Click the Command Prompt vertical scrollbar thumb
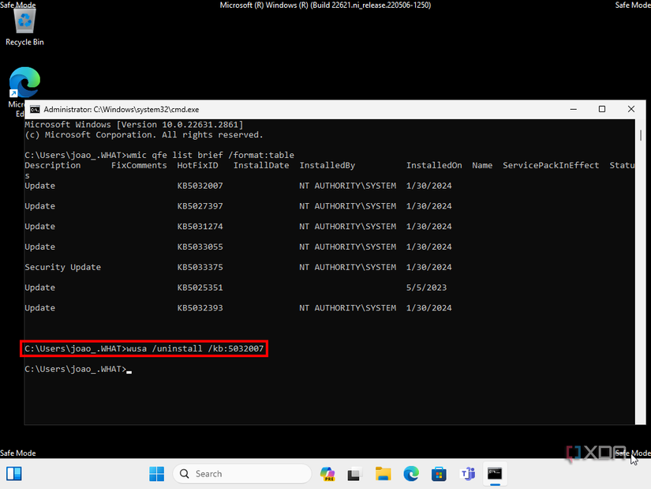The height and width of the screenshot is (489, 651). click(x=641, y=135)
